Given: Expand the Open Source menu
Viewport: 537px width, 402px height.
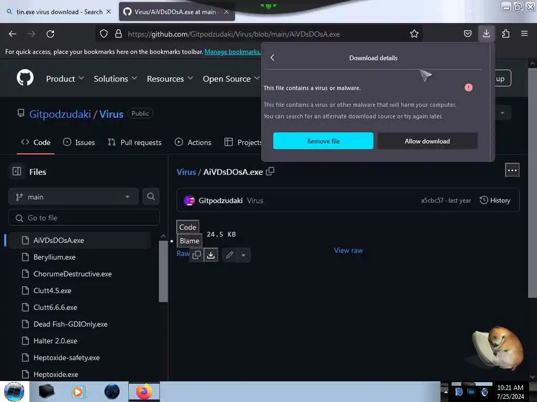Looking at the screenshot, I should [x=231, y=79].
